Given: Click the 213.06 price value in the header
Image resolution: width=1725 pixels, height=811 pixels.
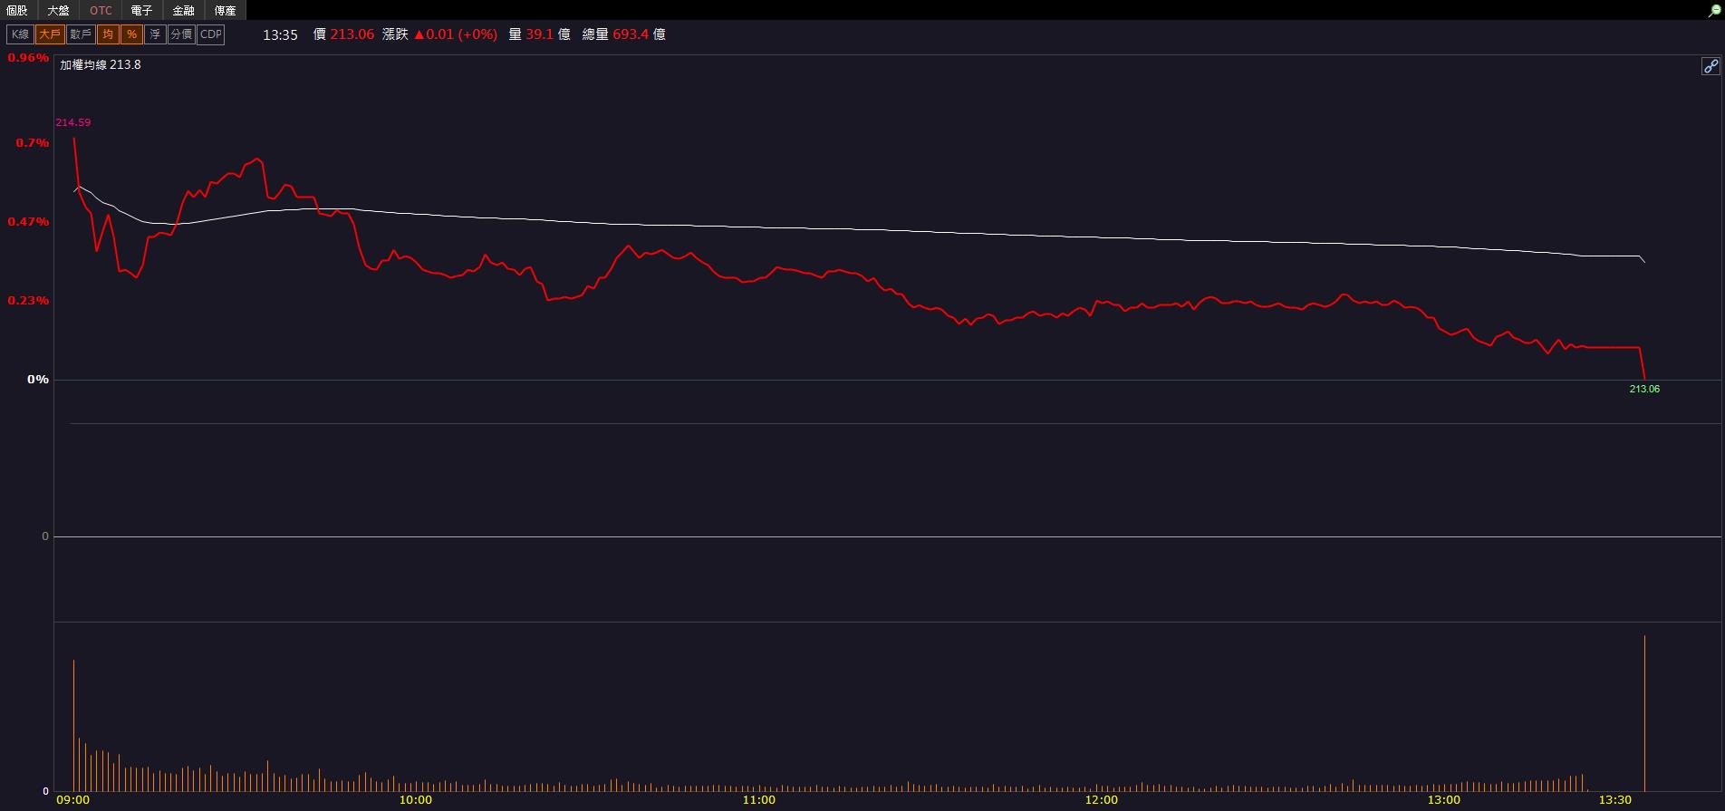Looking at the screenshot, I should 352,34.
